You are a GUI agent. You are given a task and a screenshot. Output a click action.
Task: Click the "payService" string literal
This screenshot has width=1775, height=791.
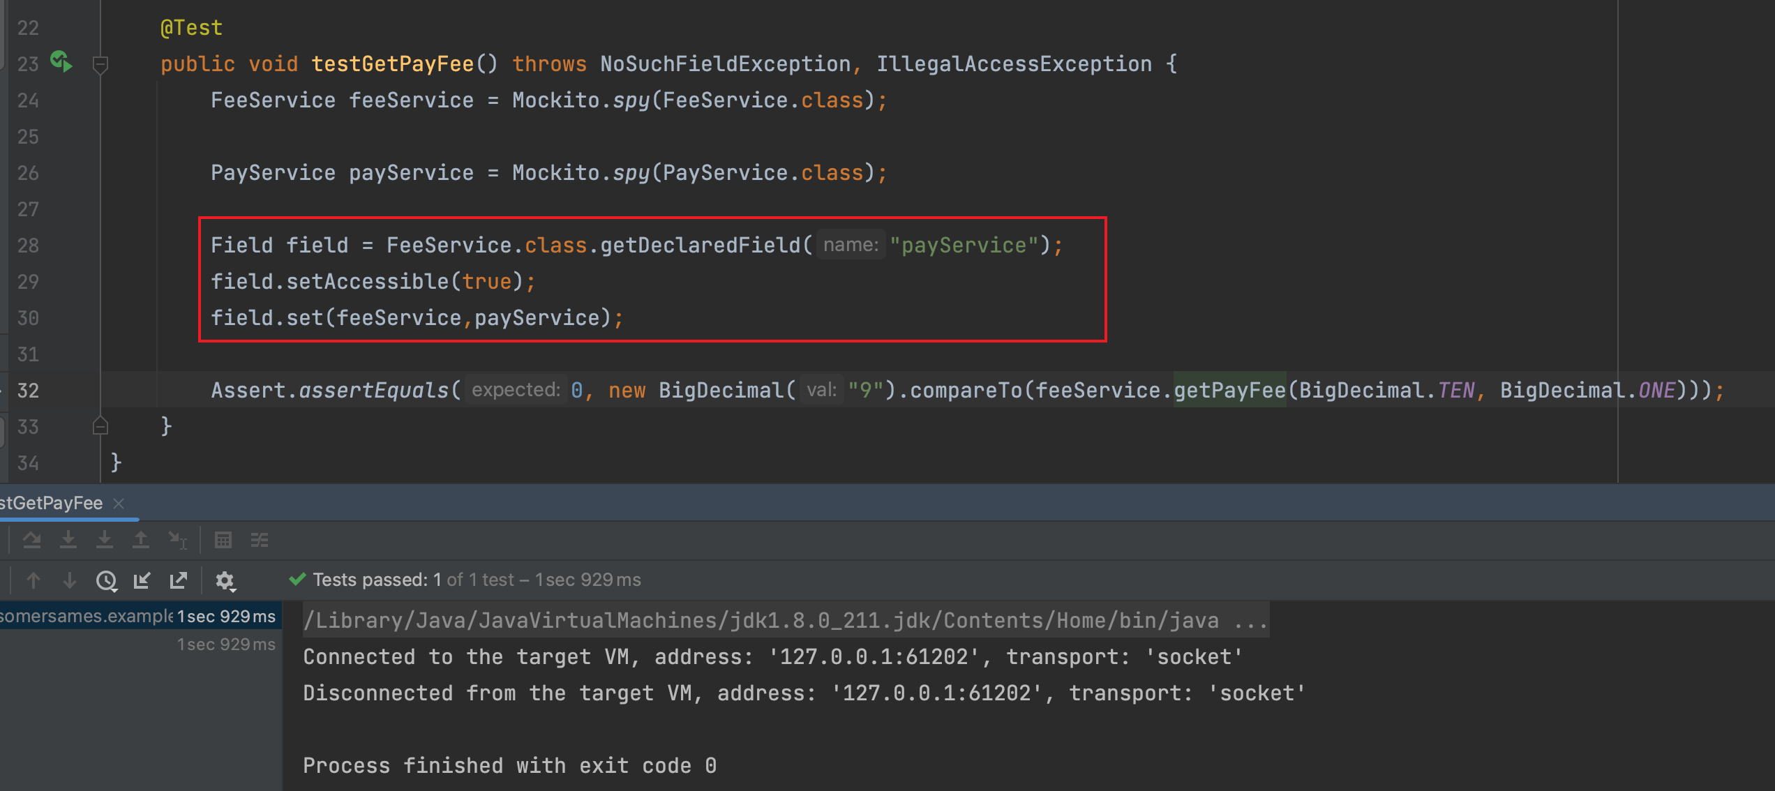964,245
